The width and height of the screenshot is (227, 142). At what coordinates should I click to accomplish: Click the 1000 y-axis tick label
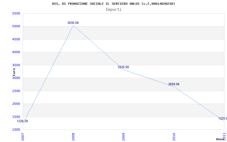pyautogui.click(x=16, y=130)
